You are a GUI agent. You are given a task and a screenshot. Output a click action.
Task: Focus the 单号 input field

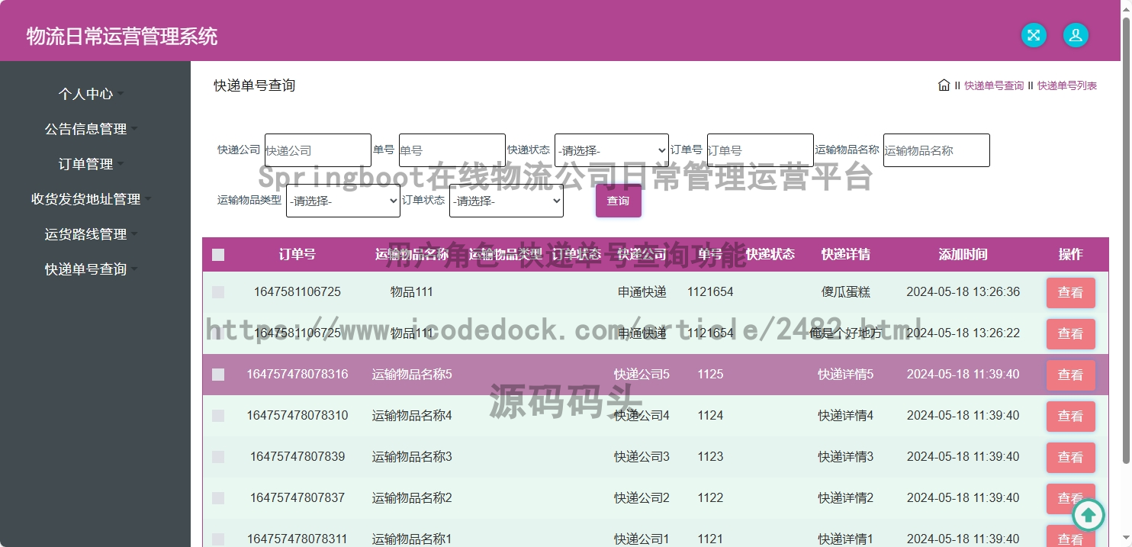452,150
